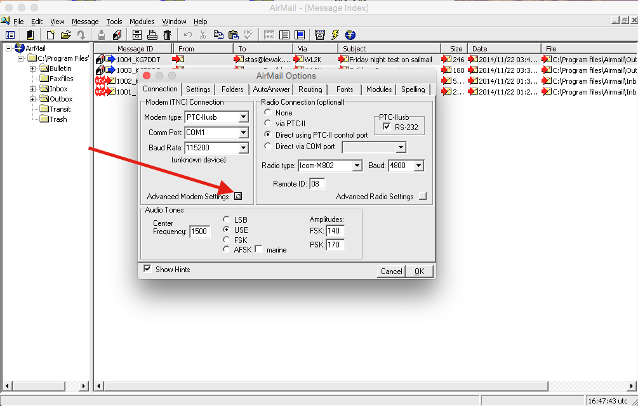Open Advanced Modem Settings button
This screenshot has width=638, height=406.
[238, 196]
